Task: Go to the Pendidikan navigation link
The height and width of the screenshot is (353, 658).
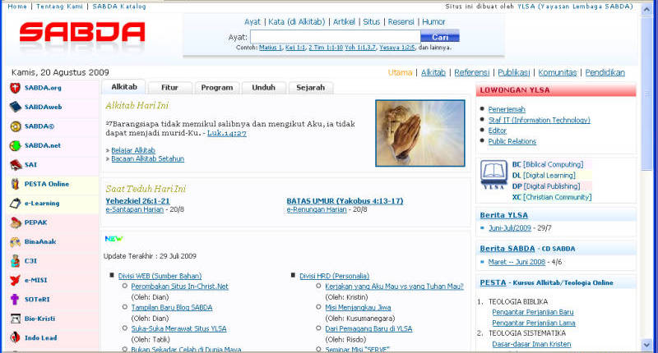Action: point(605,72)
